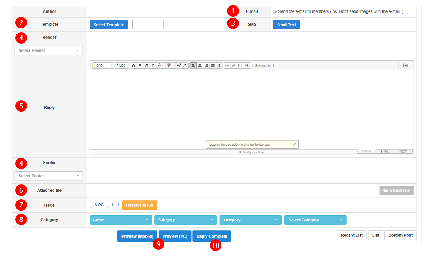Image resolution: width=437 pixels, height=259 pixels.
Task: Click the Modify Box Size handle
Action: [251, 152]
